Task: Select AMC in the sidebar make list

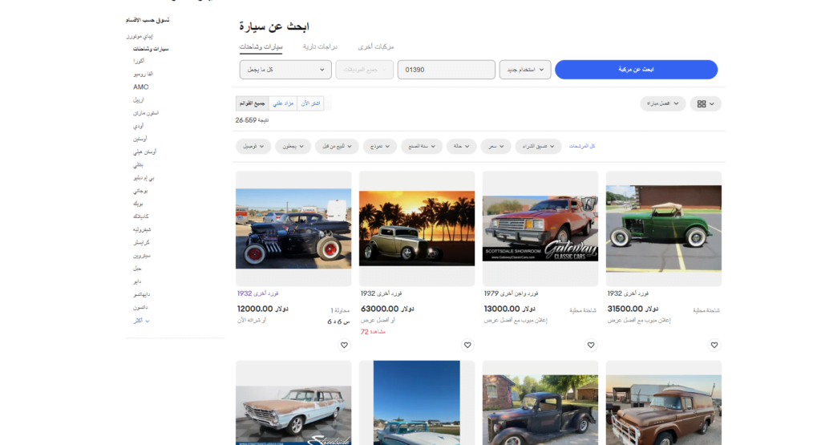Action: point(140,87)
